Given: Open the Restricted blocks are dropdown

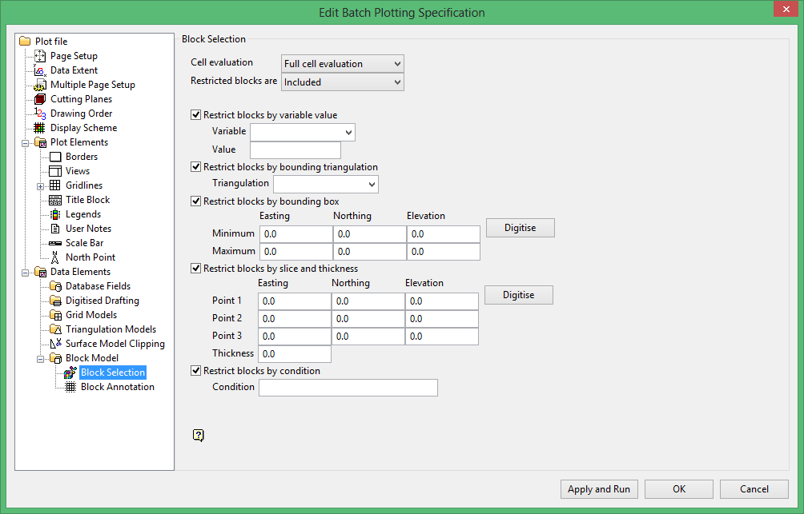Looking at the screenshot, I should point(343,82).
